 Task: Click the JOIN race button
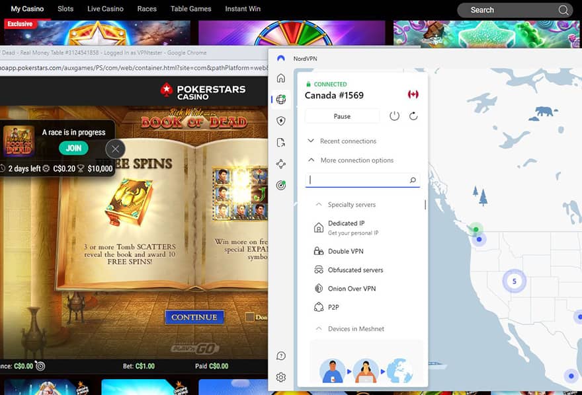tap(73, 148)
